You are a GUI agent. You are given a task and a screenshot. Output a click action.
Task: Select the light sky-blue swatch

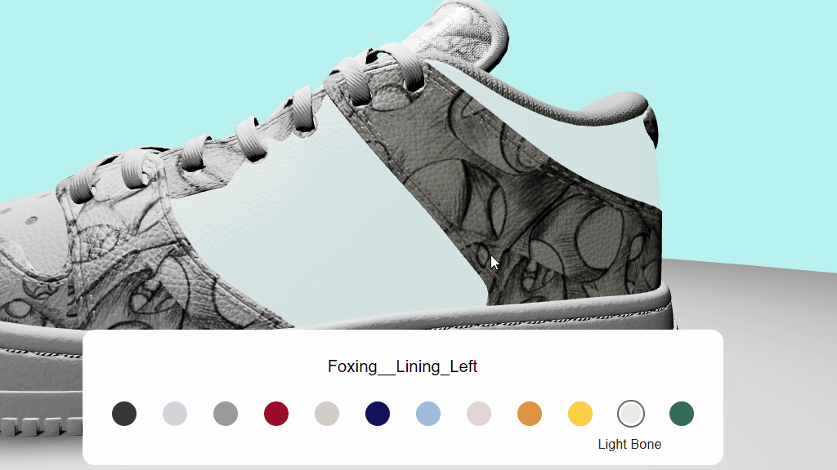[x=428, y=414]
